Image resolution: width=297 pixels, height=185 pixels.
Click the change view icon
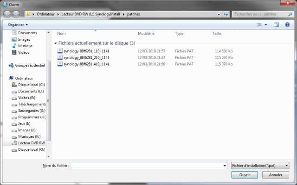[259, 25]
